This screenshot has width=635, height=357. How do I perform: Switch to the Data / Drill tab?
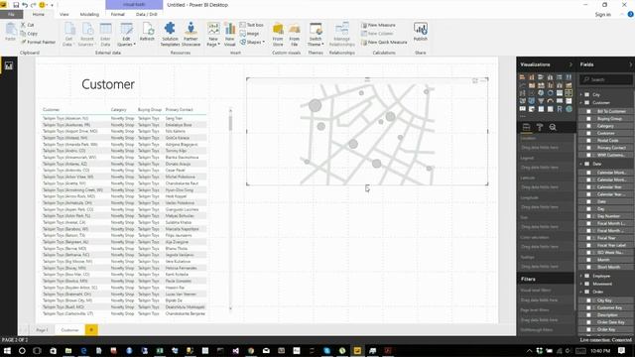click(147, 14)
